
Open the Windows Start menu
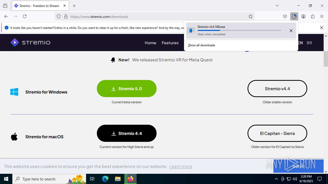(x=6, y=179)
